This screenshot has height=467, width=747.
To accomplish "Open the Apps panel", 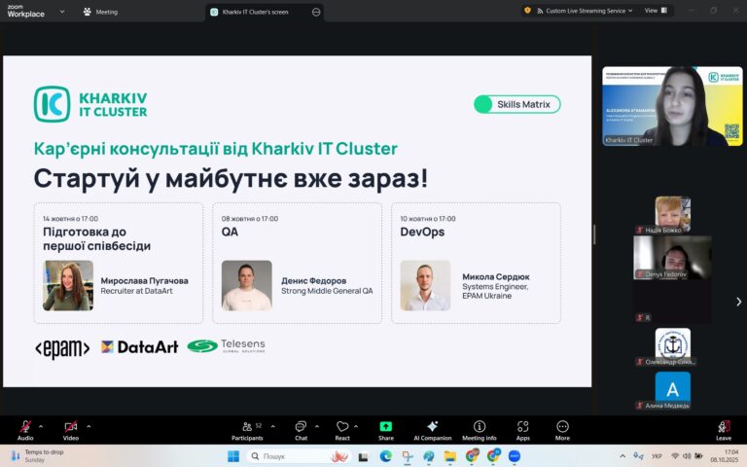I will 523,430.
